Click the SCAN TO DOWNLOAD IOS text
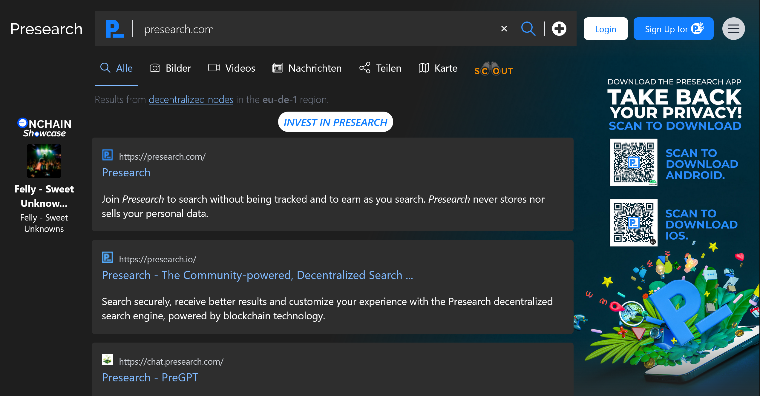This screenshot has width=760, height=396. pos(701,224)
